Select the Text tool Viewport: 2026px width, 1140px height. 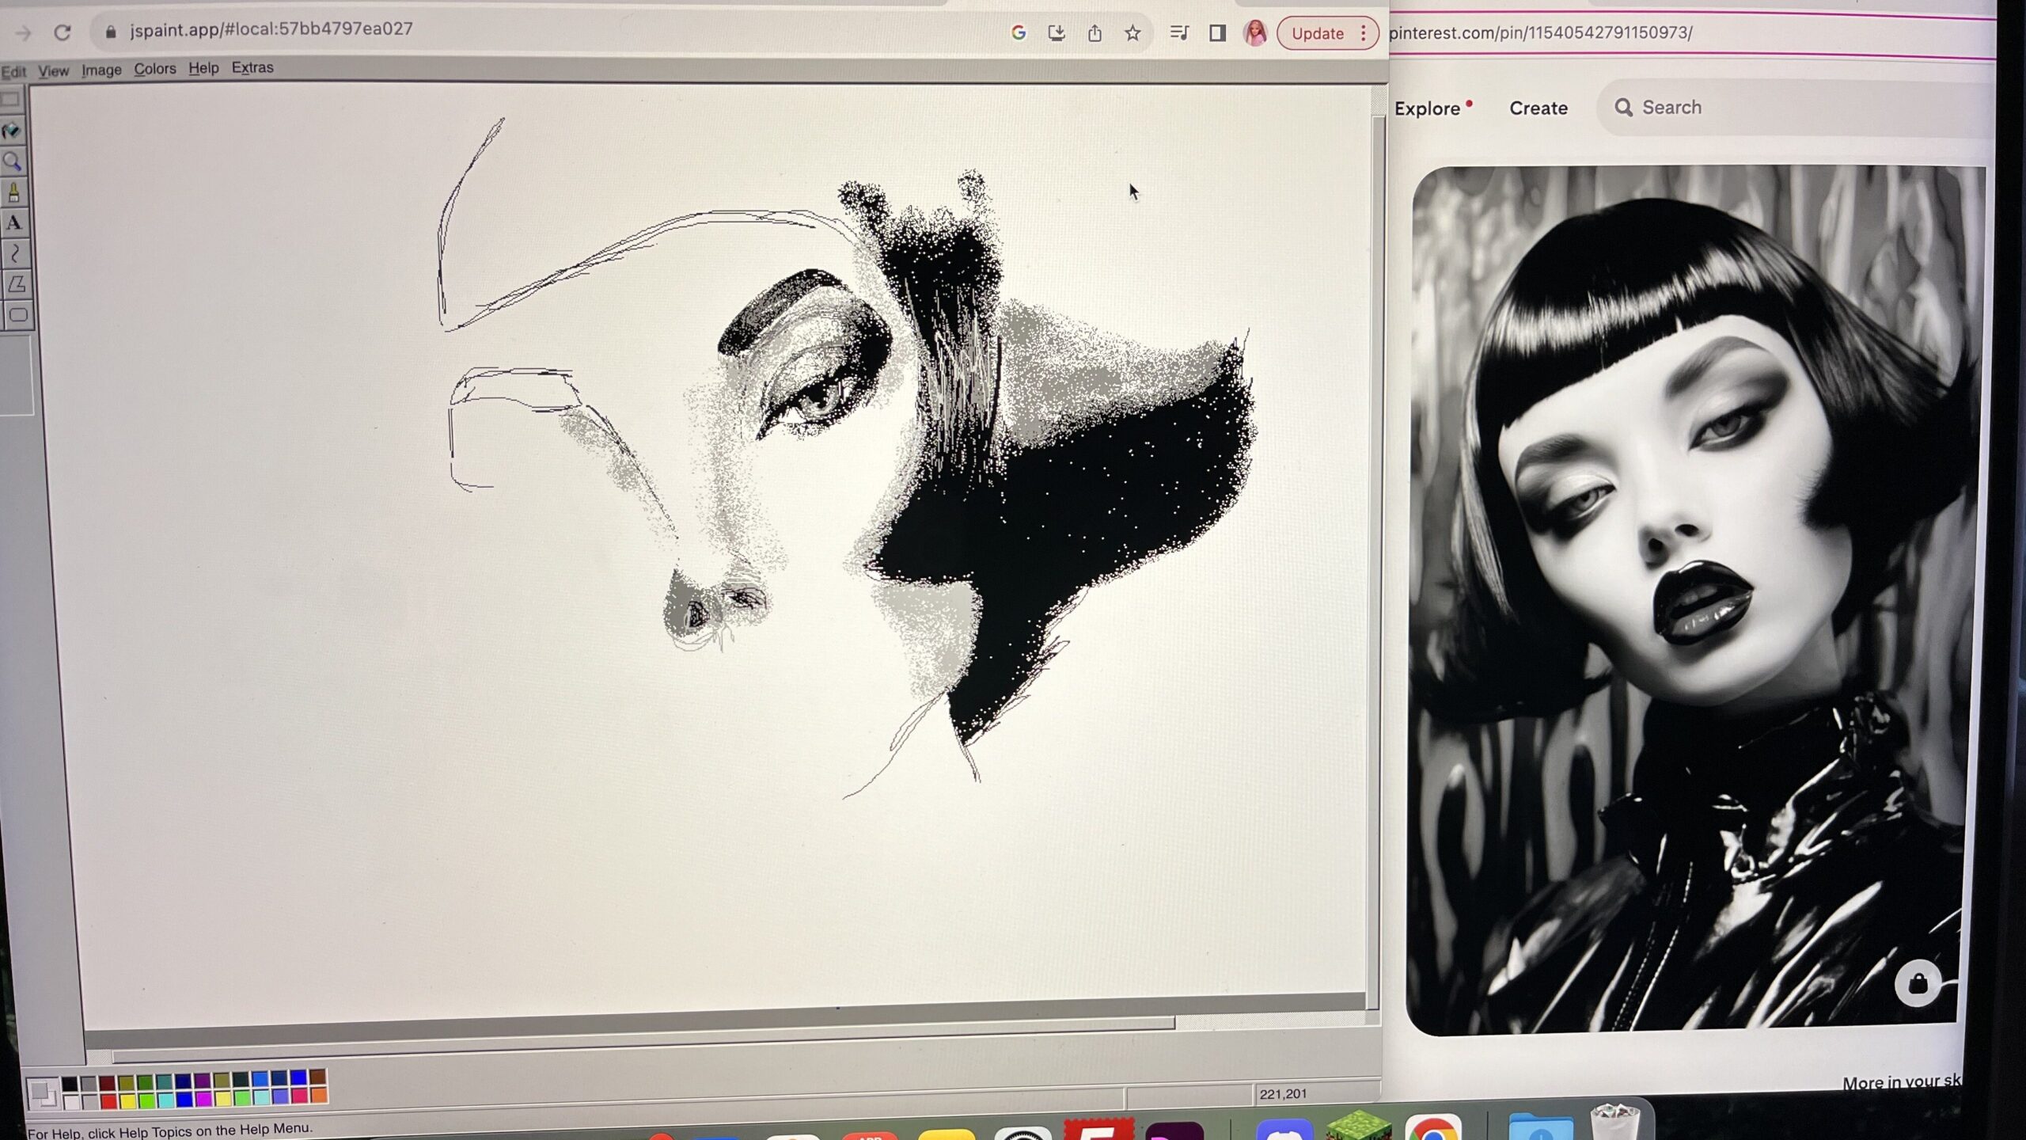click(13, 223)
